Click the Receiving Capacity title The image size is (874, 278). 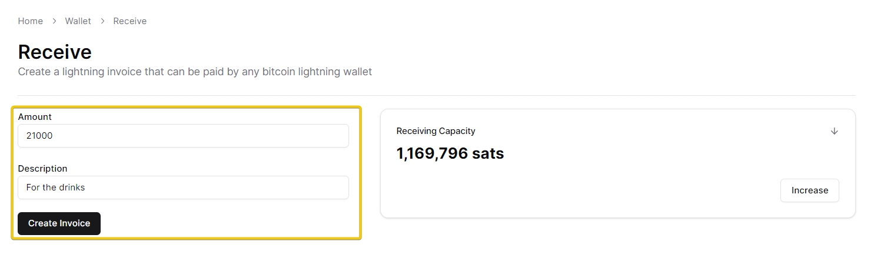pyautogui.click(x=436, y=131)
